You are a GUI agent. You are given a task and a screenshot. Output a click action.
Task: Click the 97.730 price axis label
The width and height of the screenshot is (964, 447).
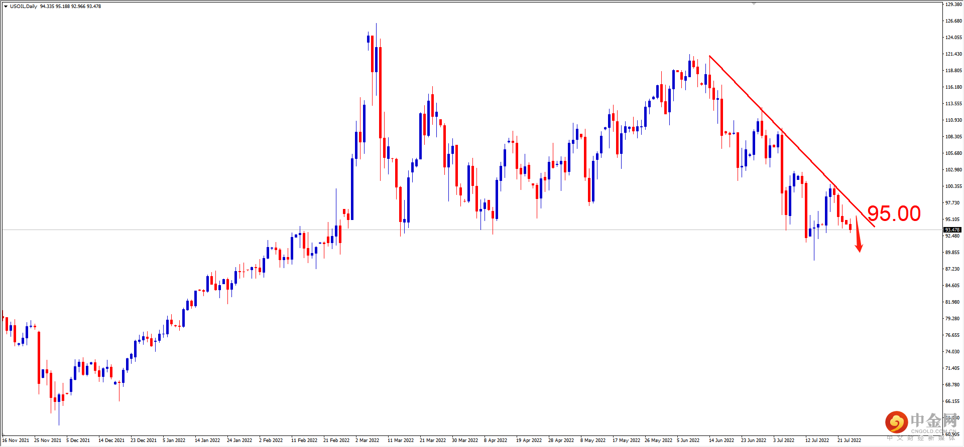pyautogui.click(x=952, y=203)
